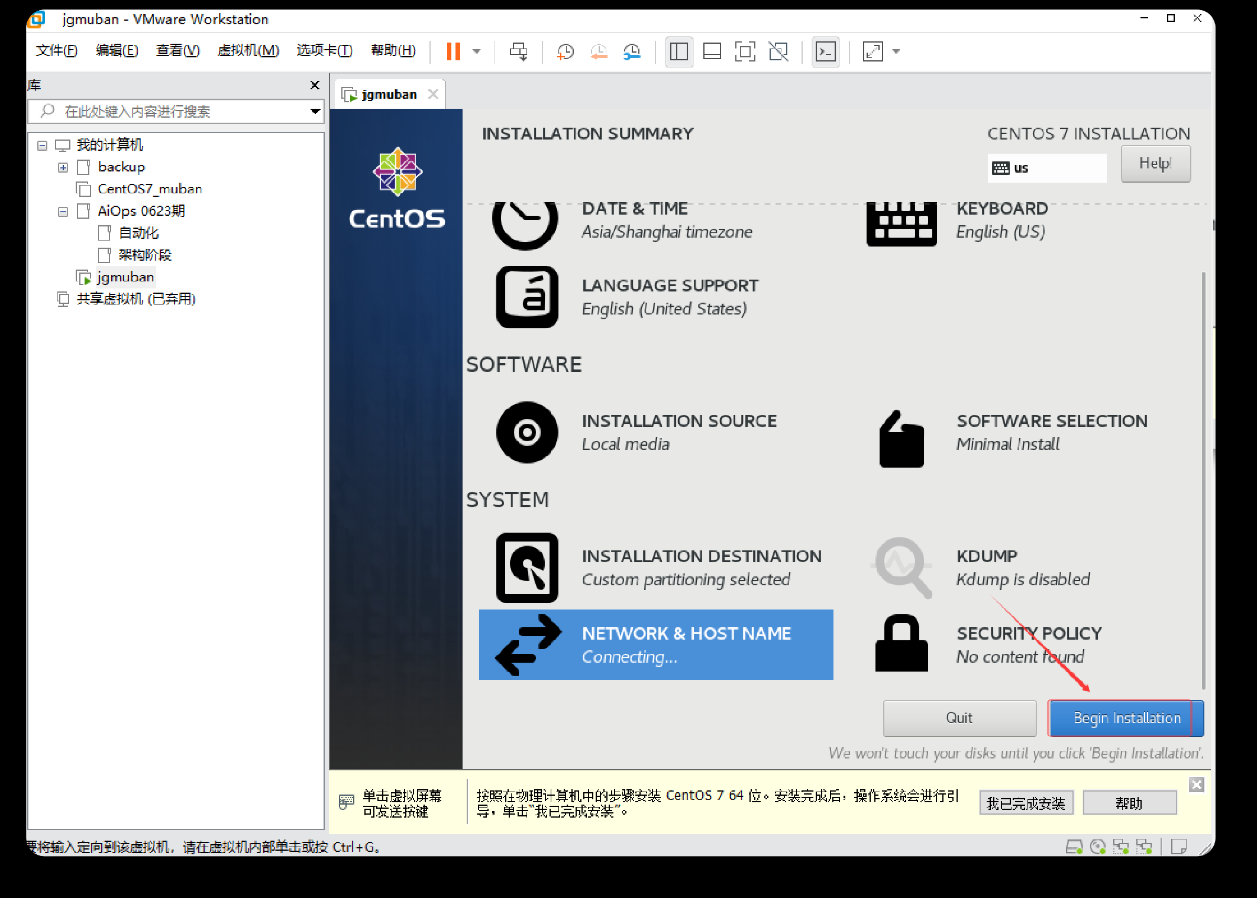Screen dimensions: 1257x898
Task: Open the 查看(V) menu
Action: (x=177, y=51)
